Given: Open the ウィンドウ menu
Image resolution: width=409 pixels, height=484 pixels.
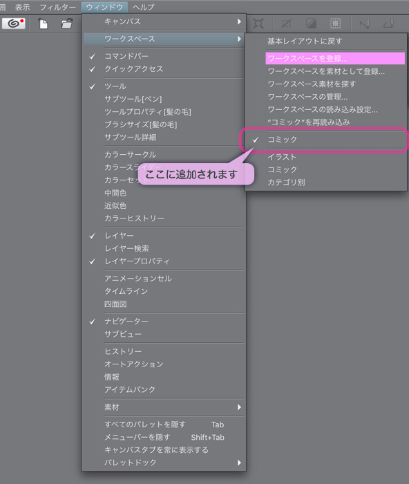Looking at the screenshot, I should (x=104, y=7).
